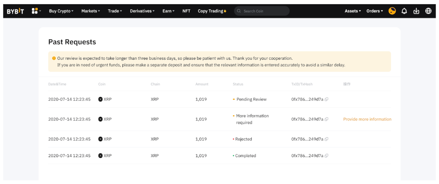
Task: Copy TxHash of the Rejected row
Action: point(326,139)
